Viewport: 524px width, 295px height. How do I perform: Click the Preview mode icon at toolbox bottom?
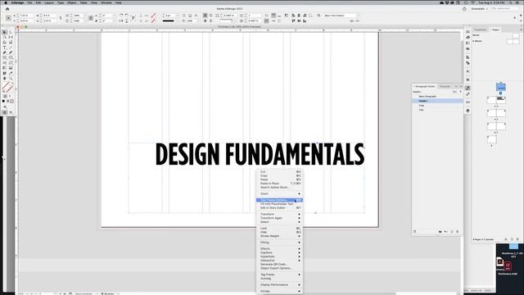click(x=11, y=112)
